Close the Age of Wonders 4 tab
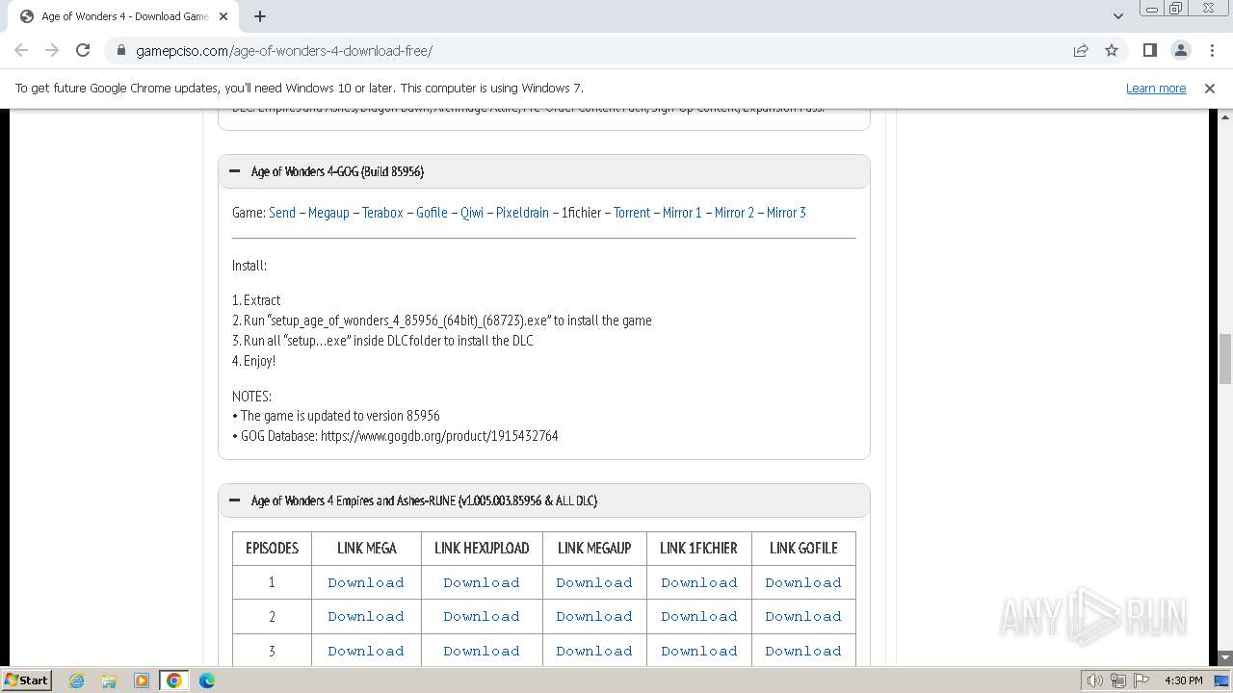 pyautogui.click(x=224, y=16)
